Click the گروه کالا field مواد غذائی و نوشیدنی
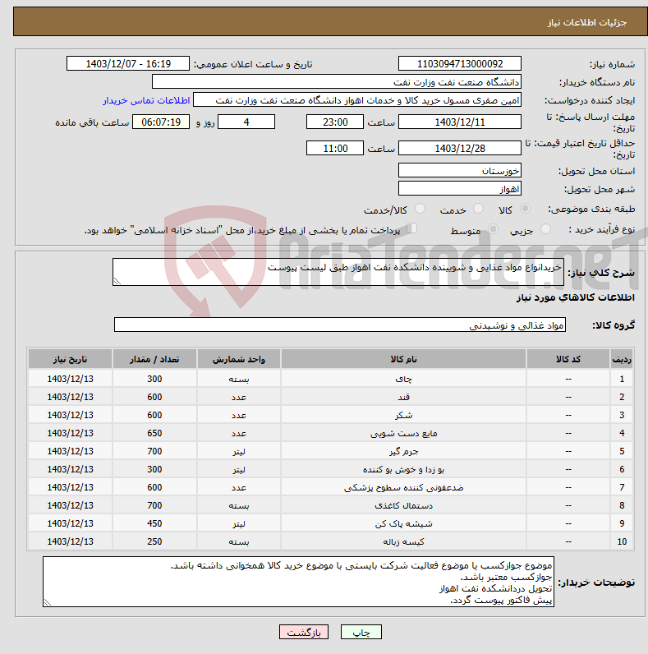This screenshot has width=648, height=654. [340, 325]
